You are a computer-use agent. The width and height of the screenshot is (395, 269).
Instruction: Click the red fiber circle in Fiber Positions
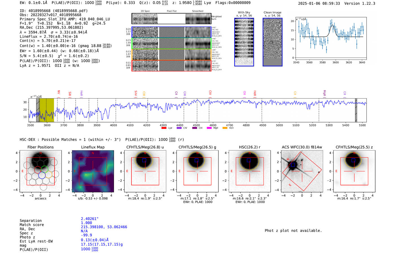pos(38,170)
